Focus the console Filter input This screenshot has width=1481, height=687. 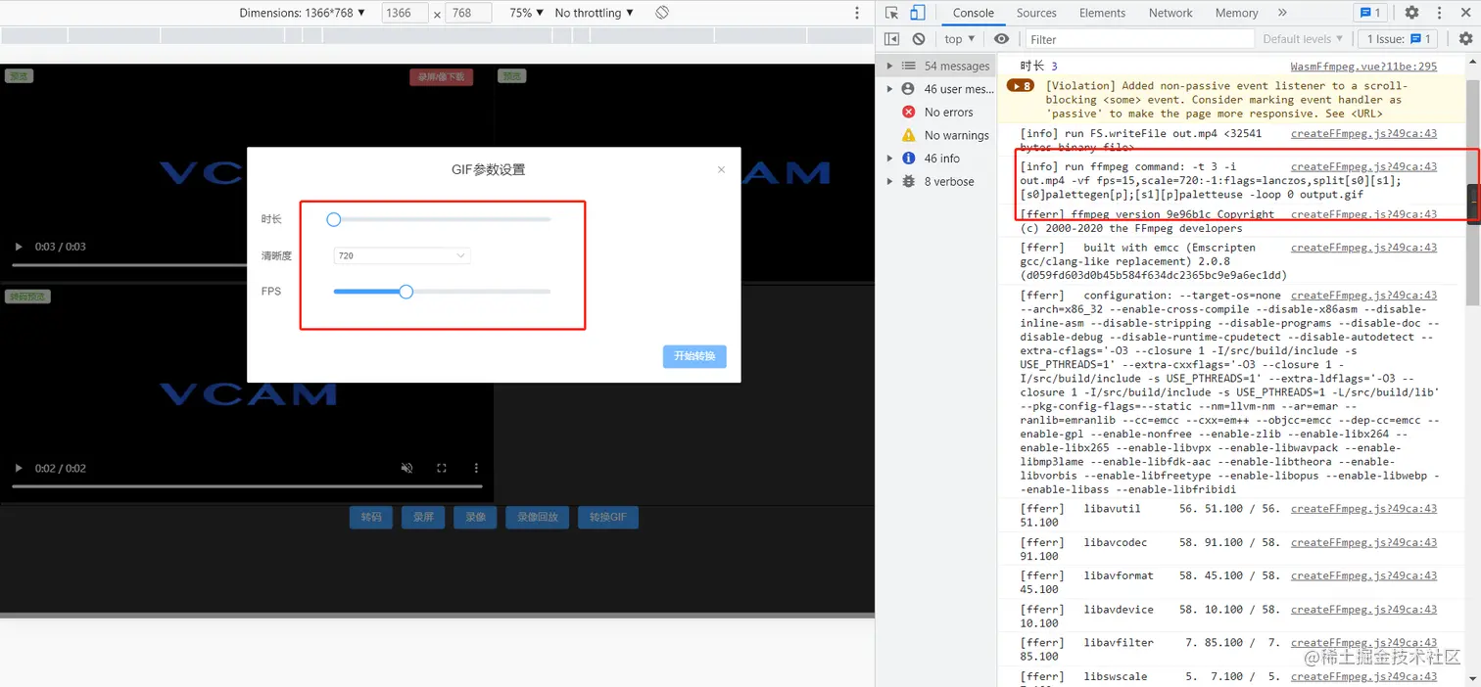tap(1140, 39)
